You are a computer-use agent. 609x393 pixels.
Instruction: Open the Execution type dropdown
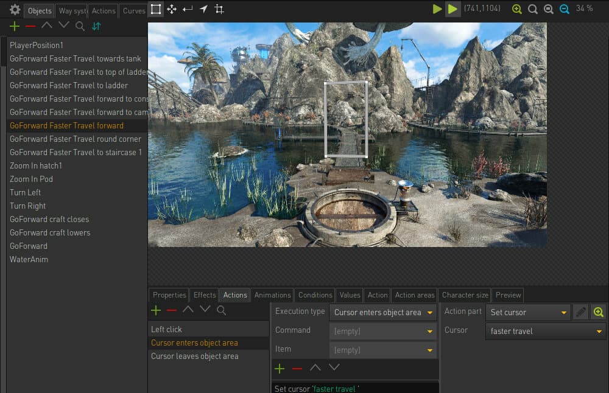pyautogui.click(x=383, y=312)
